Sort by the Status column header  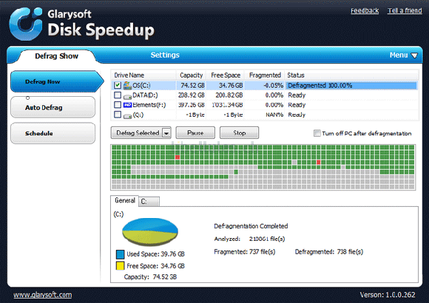(x=351, y=75)
